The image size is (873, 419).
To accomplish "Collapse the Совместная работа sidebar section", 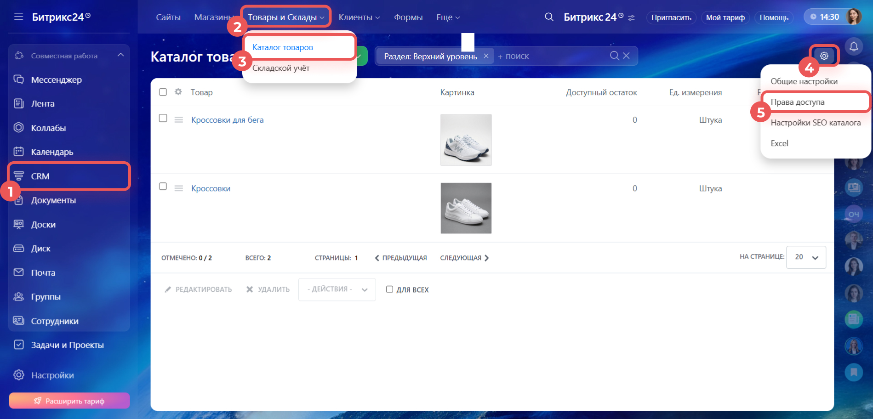I will [120, 55].
